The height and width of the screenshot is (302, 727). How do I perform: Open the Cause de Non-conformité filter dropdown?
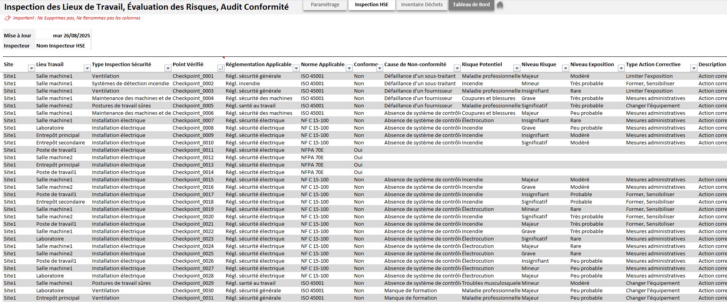point(457,68)
